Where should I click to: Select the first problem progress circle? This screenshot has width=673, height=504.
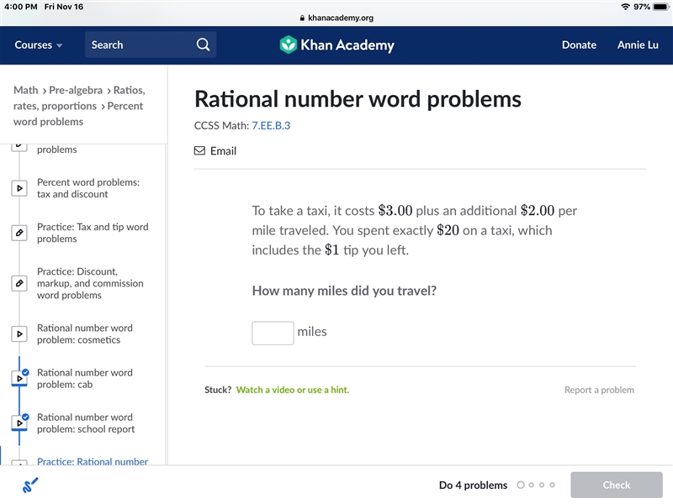click(x=521, y=486)
